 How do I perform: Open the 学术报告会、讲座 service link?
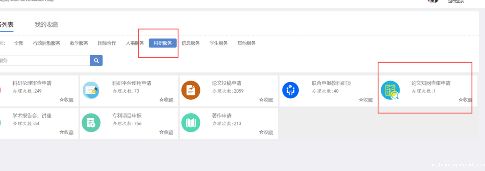point(32,116)
